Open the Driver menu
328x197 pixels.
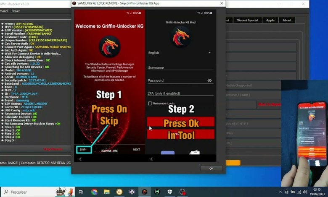pos(16,11)
